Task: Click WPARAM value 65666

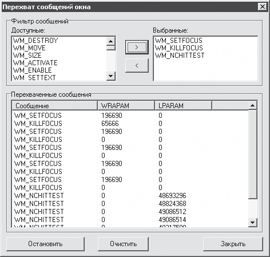Action: pos(110,124)
